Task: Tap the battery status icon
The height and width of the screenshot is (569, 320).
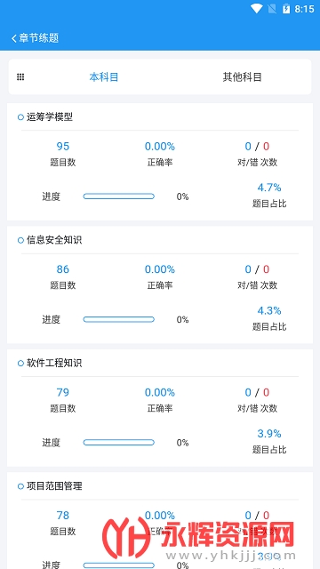Action: (x=286, y=9)
